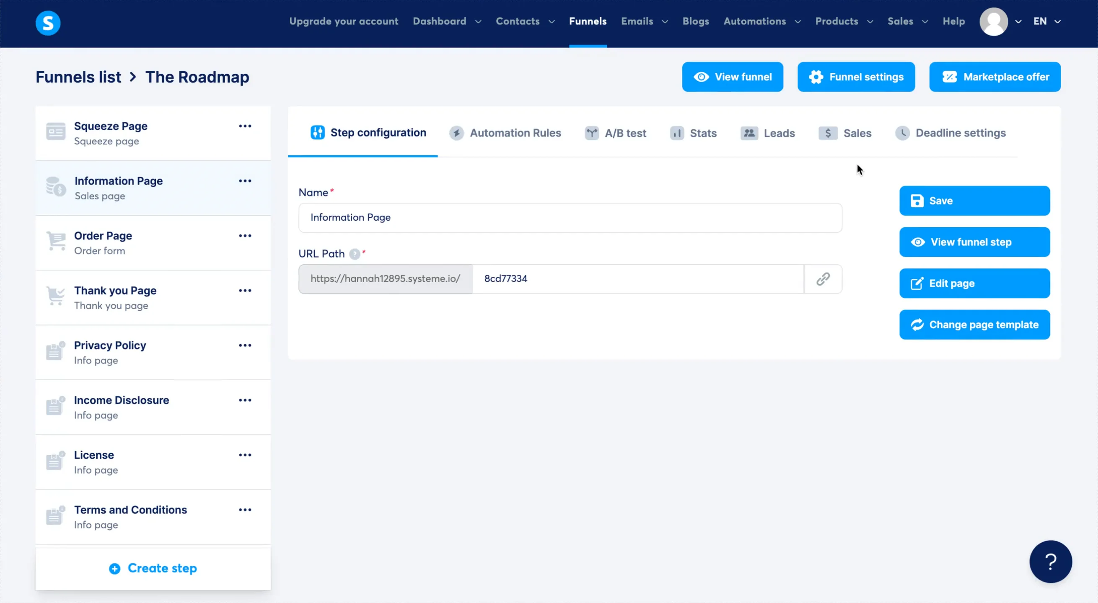Viewport: 1098px width, 603px height.
Task: Click the Create step link
Action: [153, 568]
